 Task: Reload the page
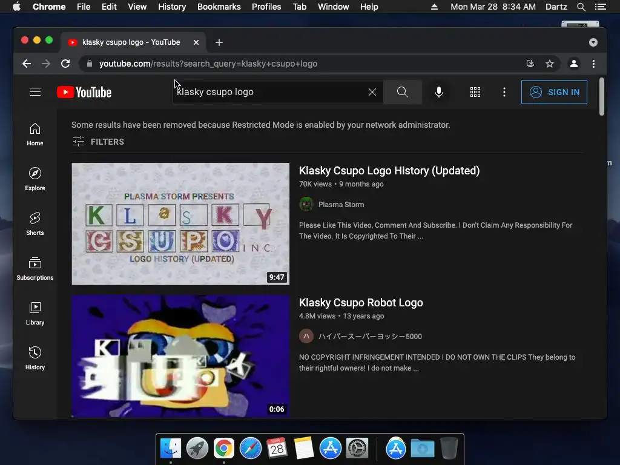[65, 64]
